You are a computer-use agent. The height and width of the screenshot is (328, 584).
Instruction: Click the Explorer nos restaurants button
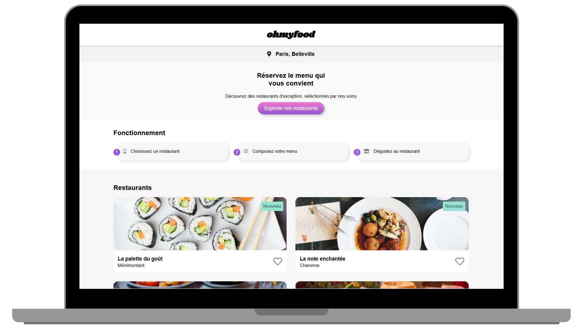click(x=291, y=108)
